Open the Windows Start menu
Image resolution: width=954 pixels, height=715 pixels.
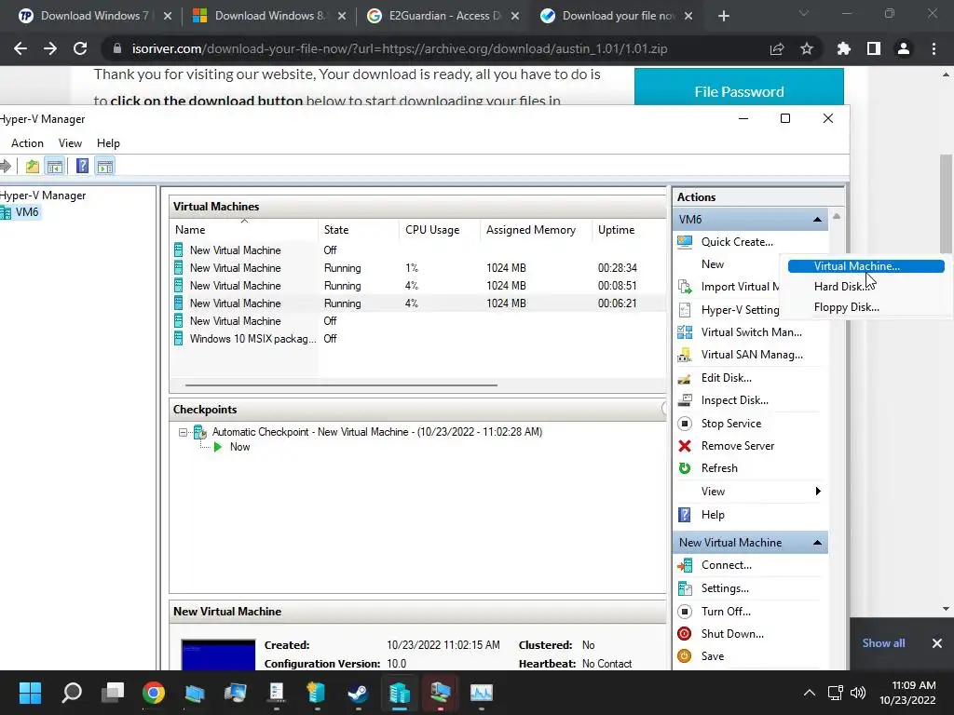[30, 693]
